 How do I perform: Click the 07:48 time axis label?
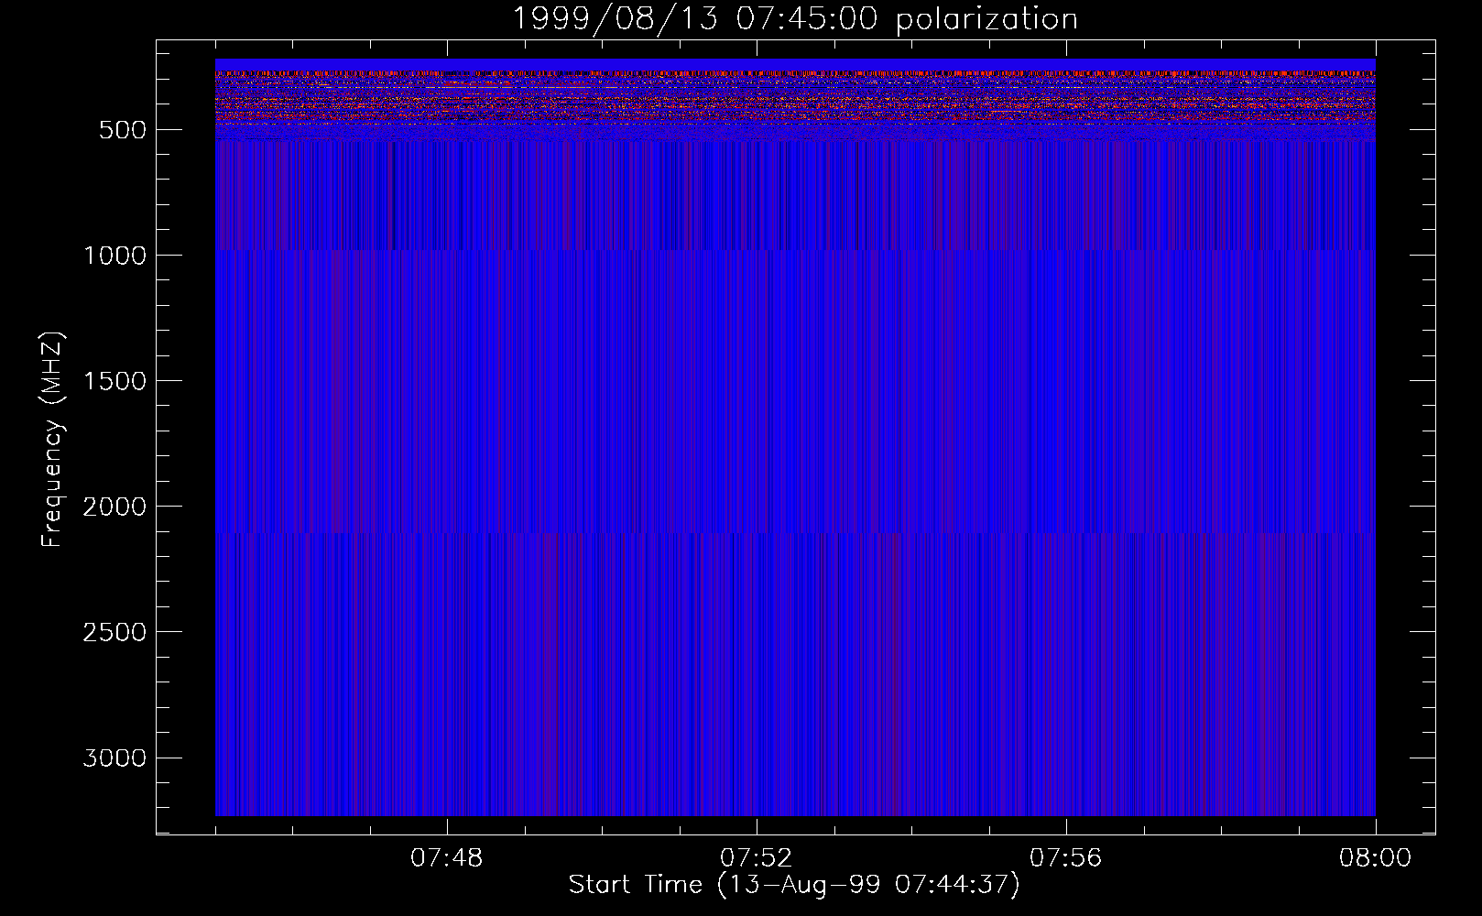click(447, 858)
